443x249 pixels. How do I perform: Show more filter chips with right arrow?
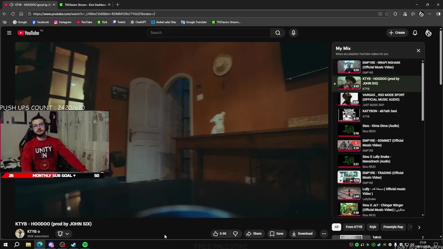419,227
